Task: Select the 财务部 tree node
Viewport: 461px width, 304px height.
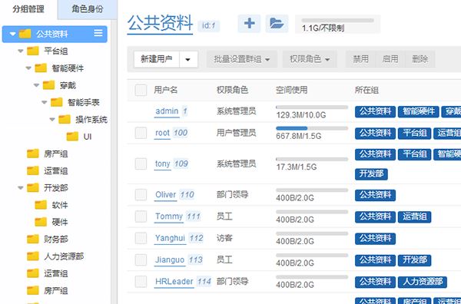Action: [56, 239]
